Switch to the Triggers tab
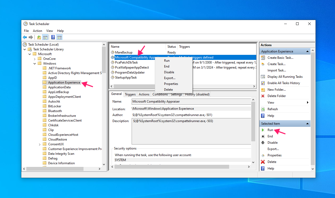The height and width of the screenshot is (198, 335). click(x=130, y=94)
